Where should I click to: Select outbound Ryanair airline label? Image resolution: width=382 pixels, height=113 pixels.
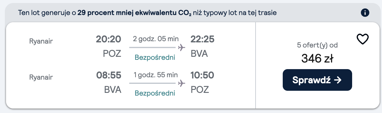(x=41, y=41)
